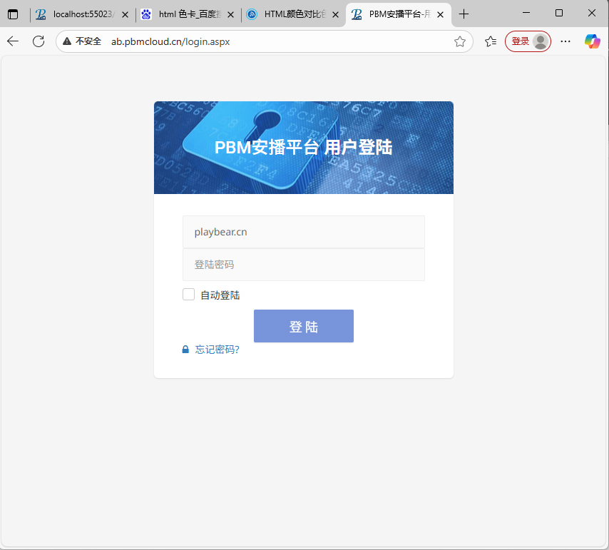Click the tab actions icon at top-left
The height and width of the screenshot is (550, 609).
tap(13, 14)
